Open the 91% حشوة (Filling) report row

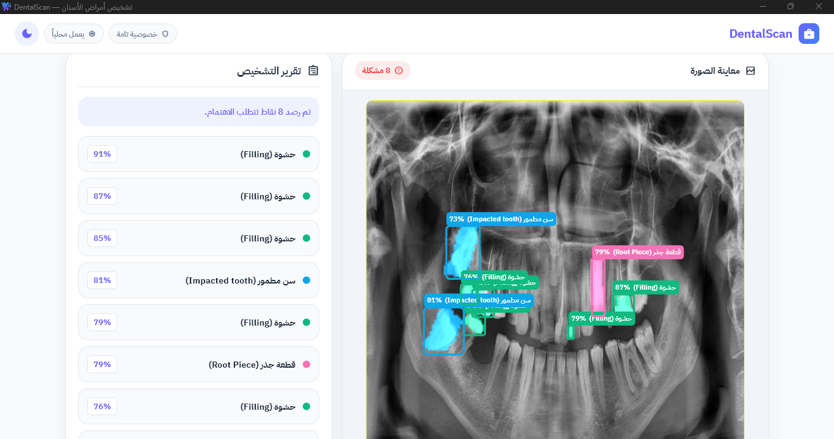[198, 154]
